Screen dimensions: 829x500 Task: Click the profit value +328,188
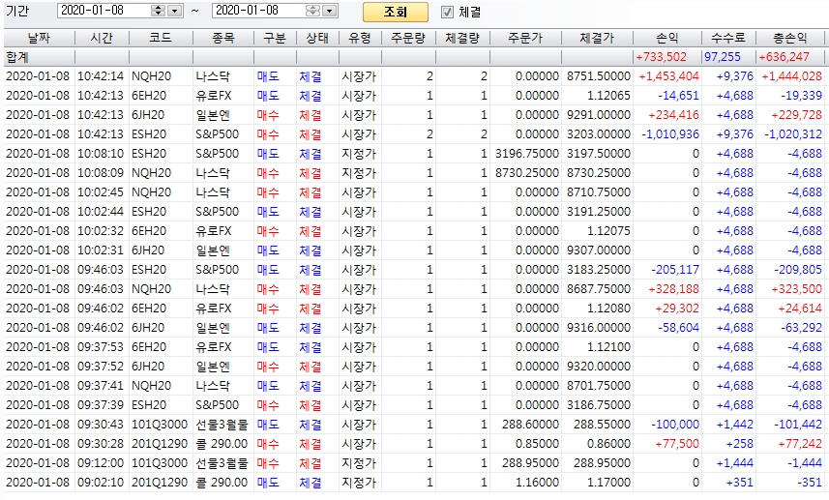point(673,289)
